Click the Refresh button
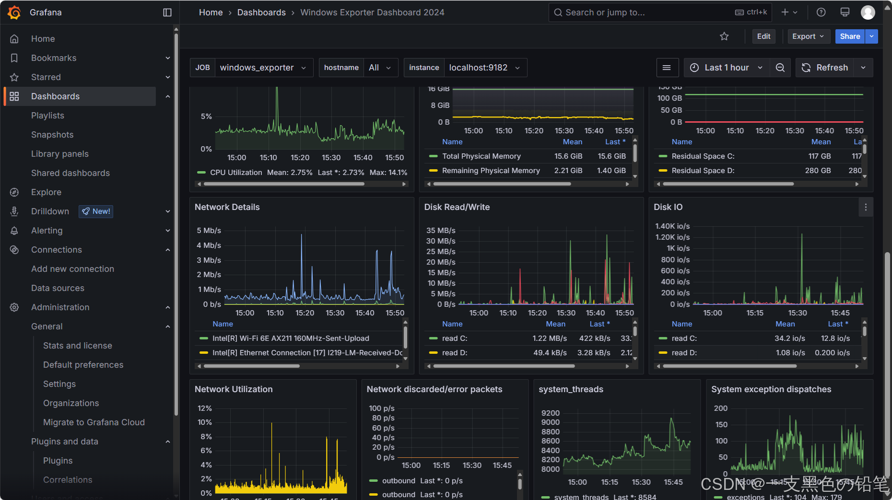Viewport: 892px width, 500px height. (825, 68)
